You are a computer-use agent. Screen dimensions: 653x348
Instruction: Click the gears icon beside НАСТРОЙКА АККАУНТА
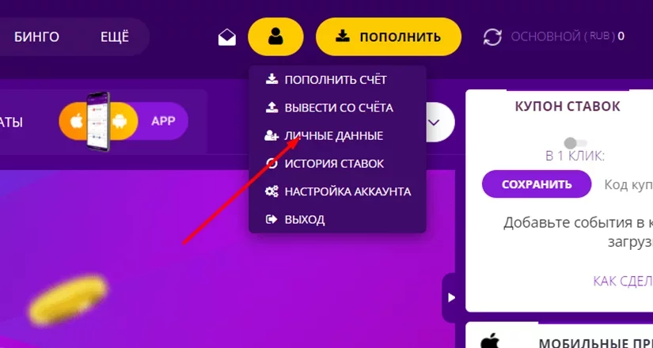pos(272,191)
